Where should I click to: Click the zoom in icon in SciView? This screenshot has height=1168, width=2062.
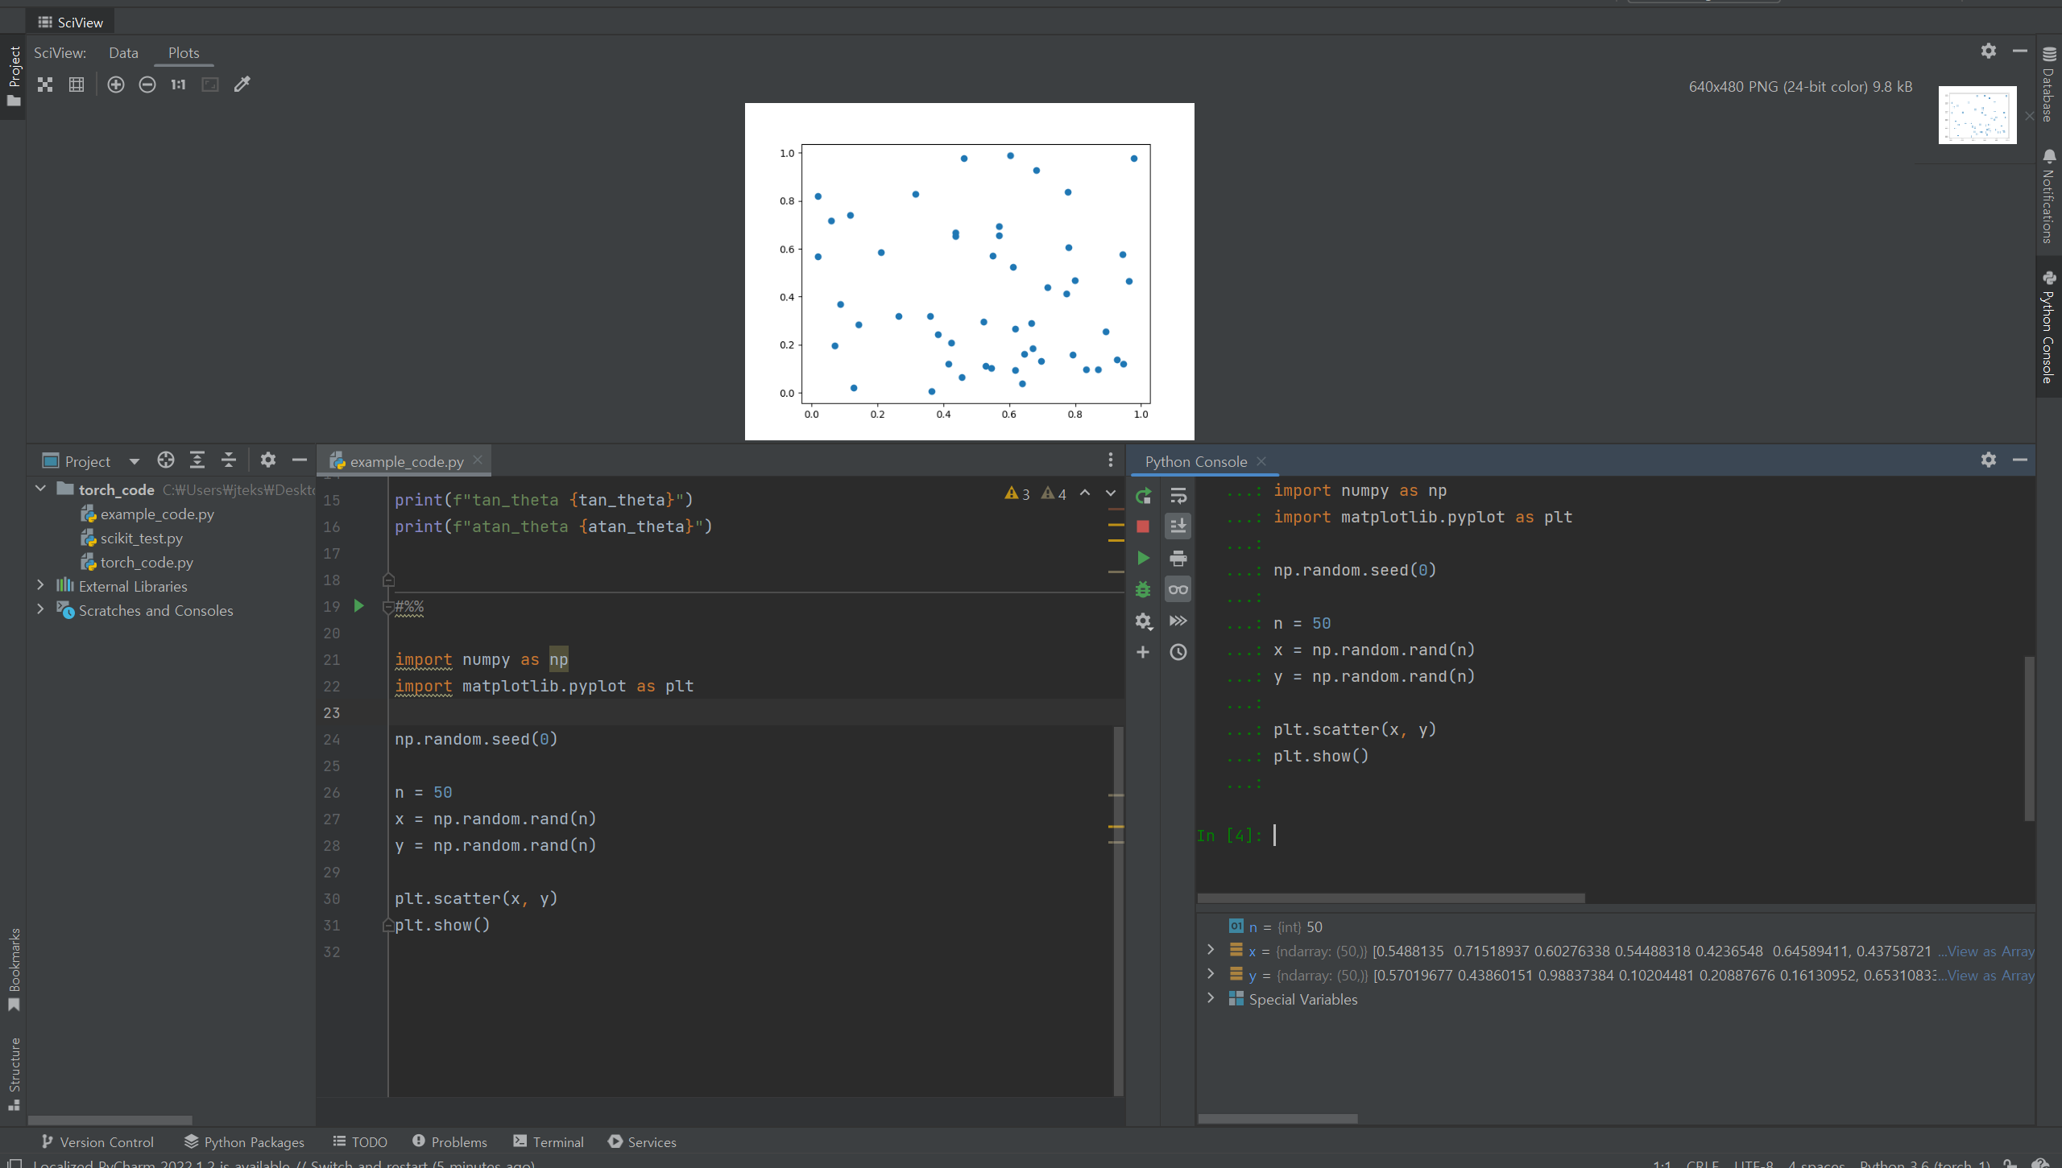point(116,85)
